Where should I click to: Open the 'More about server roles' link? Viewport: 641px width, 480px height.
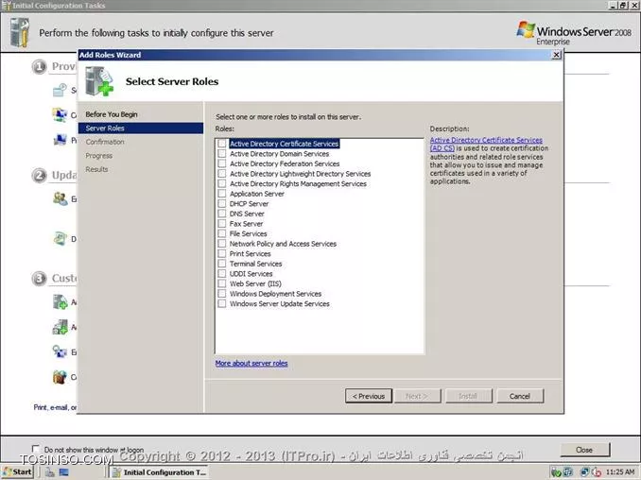pos(251,363)
